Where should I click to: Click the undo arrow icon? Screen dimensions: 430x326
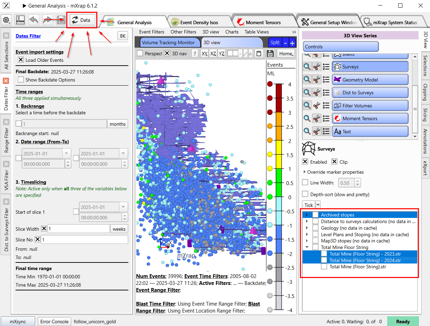point(33,20)
